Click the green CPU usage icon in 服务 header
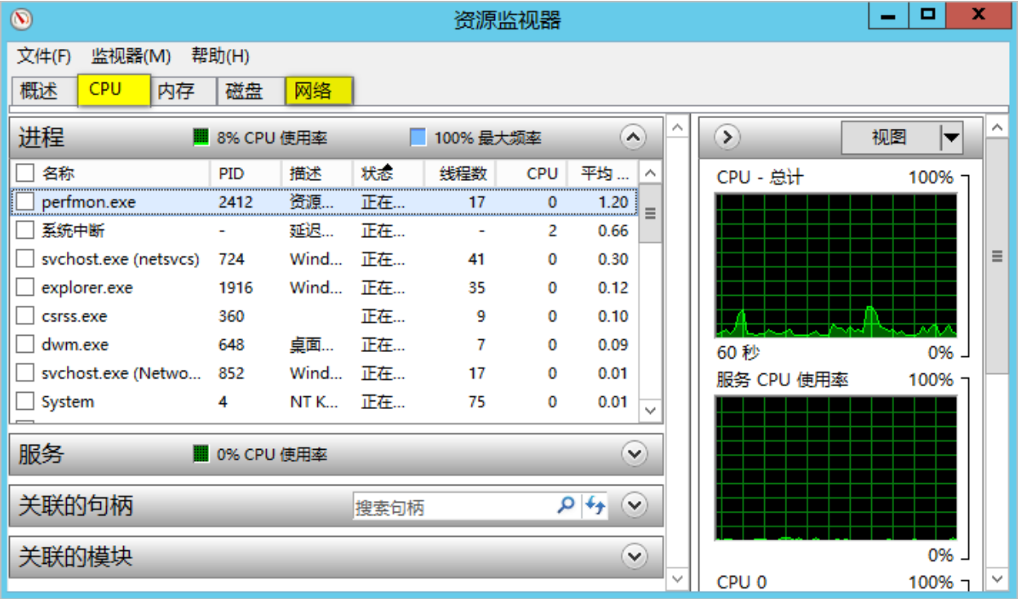 pos(201,454)
